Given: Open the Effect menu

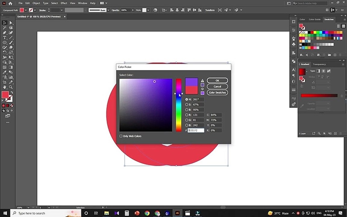Looking at the screenshot, I should coord(64,3).
